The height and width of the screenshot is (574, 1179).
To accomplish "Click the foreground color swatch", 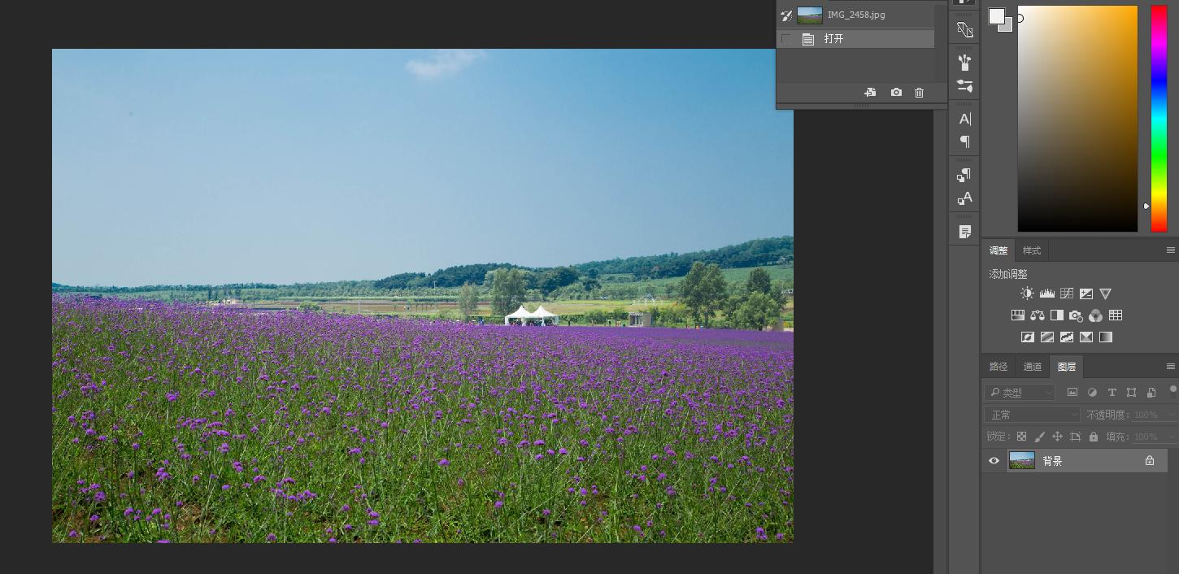I will point(996,16).
